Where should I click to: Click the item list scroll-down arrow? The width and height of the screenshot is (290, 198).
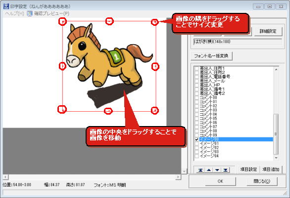pos(276,158)
